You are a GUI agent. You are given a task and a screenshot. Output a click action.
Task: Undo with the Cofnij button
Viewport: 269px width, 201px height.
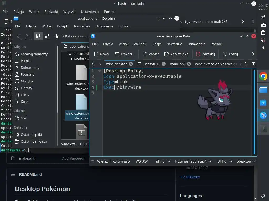[x=230, y=54]
